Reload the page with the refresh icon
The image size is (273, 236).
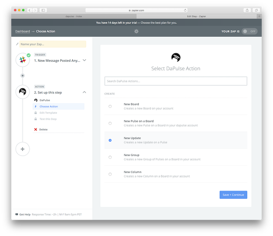click(185, 10)
